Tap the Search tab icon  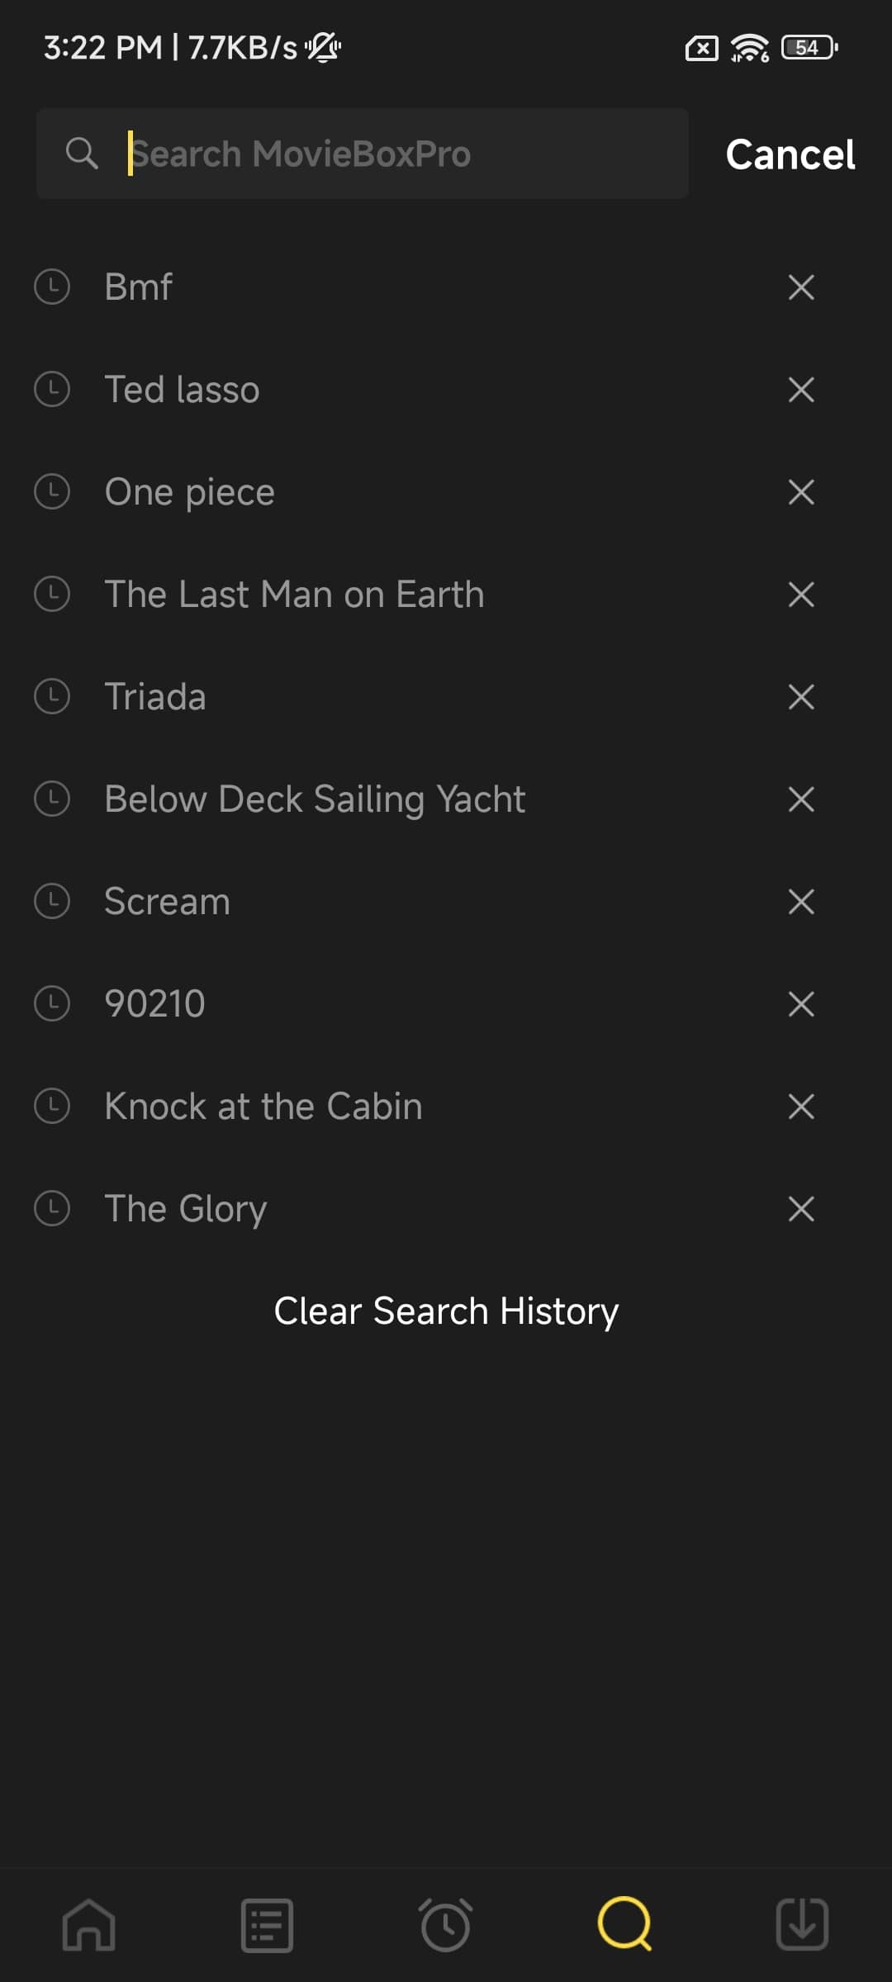[x=624, y=1924]
